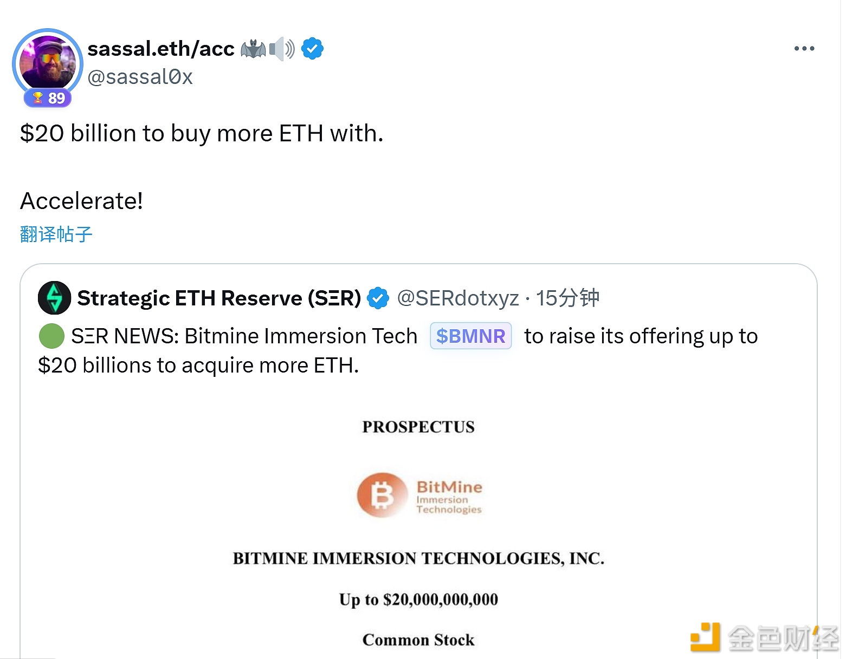The image size is (846, 659).
Task: Click the 金色财经 watermark logo
Action: [764, 637]
